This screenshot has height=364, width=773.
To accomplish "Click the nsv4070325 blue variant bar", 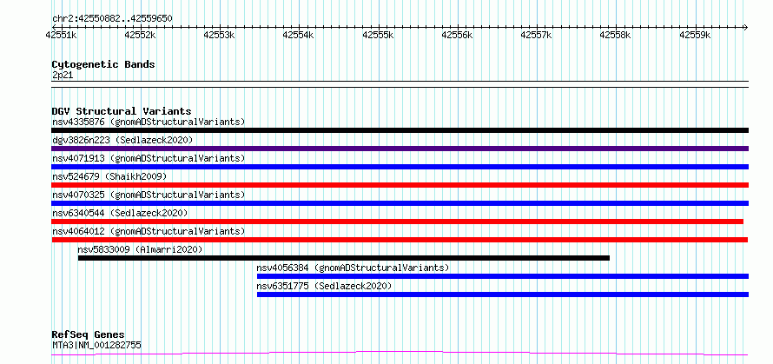I will pyautogui.click(x=400, y=203).
